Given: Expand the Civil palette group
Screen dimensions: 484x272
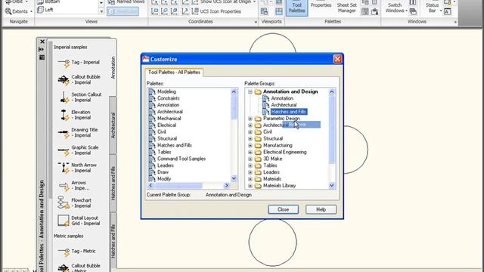Looking at the screenshot, I should 250,132.
